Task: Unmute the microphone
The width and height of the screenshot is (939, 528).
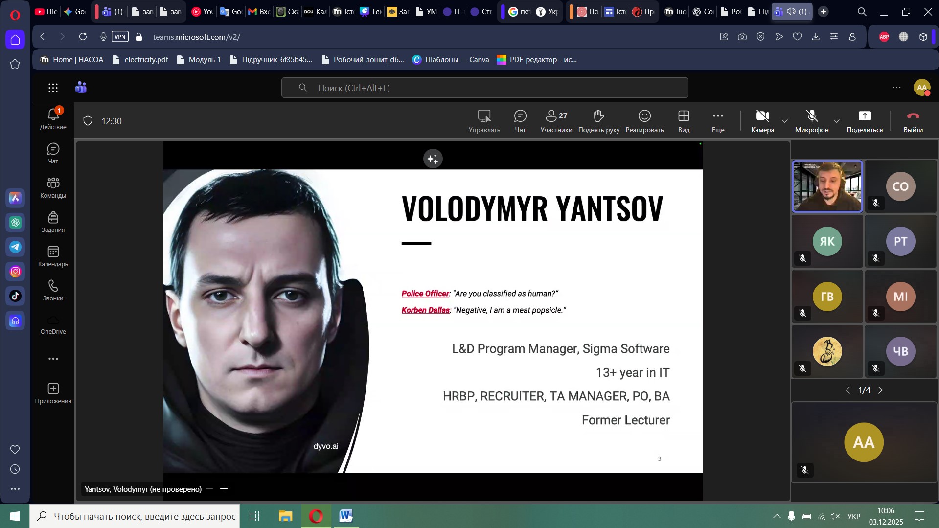Action: pyautogui.click(x=811, y=121)
